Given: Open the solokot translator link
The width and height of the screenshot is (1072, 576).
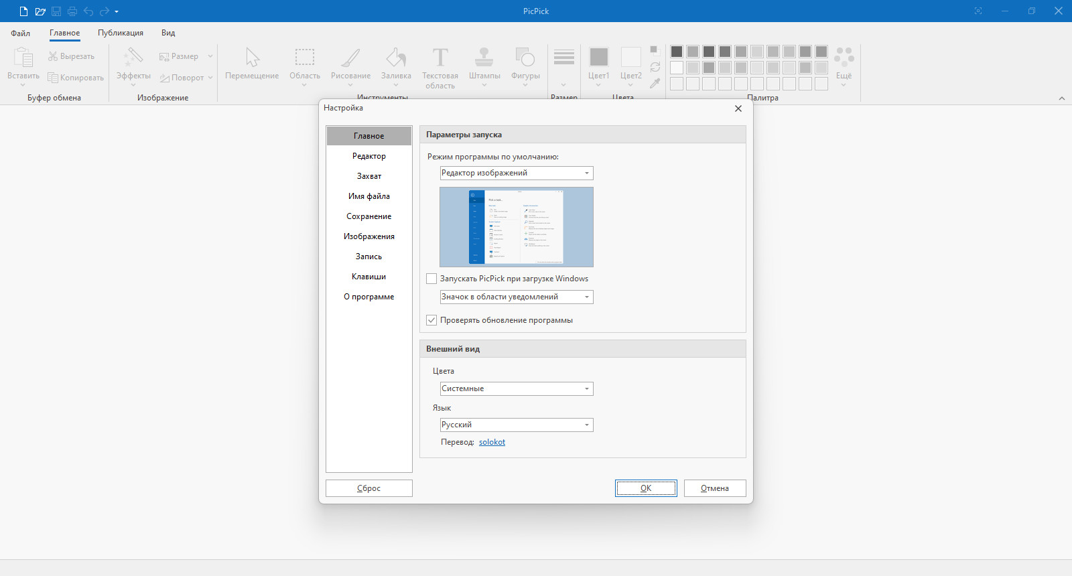Looking at the screenshot, I should tap(492, 442).
